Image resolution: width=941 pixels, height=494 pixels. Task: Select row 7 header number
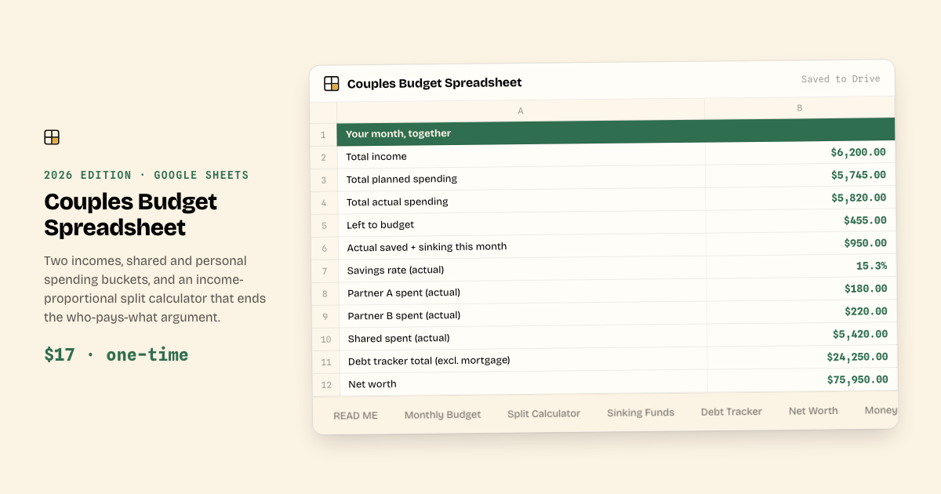[325, 271]
